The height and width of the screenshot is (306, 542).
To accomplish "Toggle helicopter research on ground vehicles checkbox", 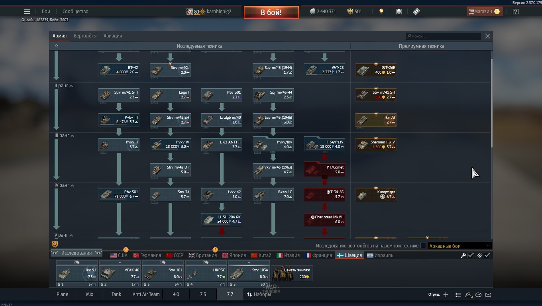I will (423, 246).
